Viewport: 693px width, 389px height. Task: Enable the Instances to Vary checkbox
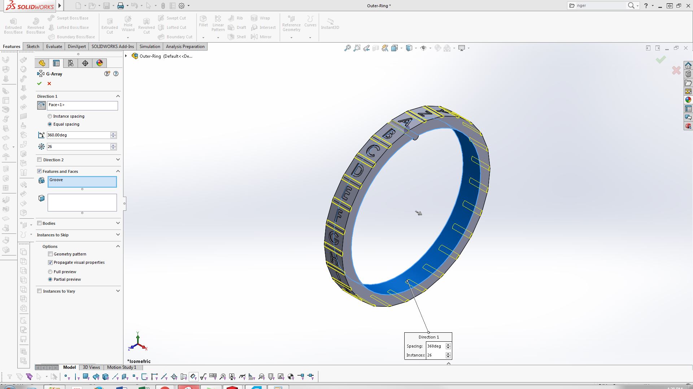(x=39, y=291)
